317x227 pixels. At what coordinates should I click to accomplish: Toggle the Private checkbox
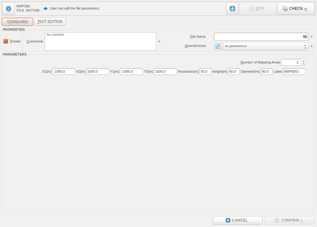tap(6, 41)
